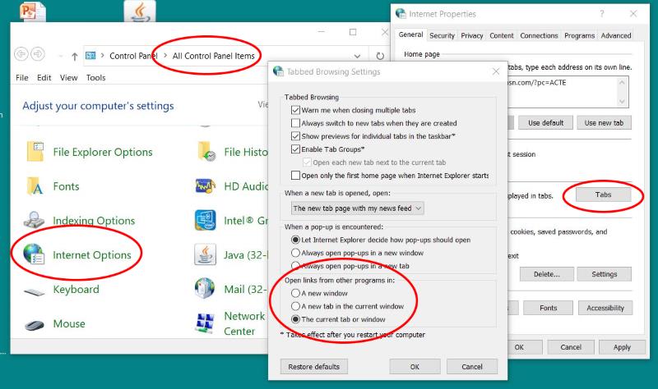
Task: Click Delete... browsing history button
Action: 546,274
